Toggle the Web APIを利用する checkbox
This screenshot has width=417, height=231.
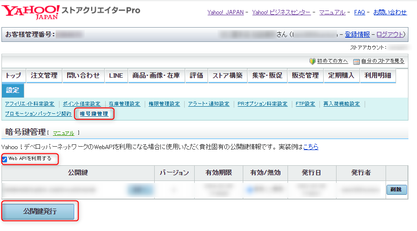click(4, 159)
